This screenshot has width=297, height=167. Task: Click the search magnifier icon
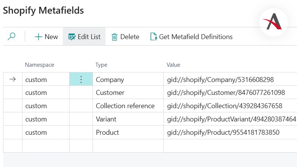pyautogui.click(x=12, y=36)
